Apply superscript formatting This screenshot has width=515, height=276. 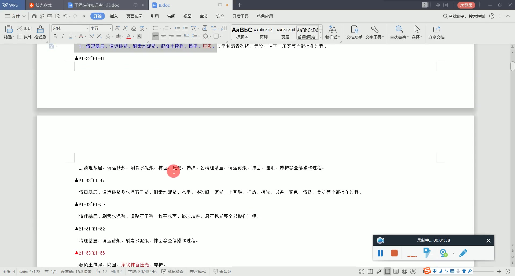point(91,36)
